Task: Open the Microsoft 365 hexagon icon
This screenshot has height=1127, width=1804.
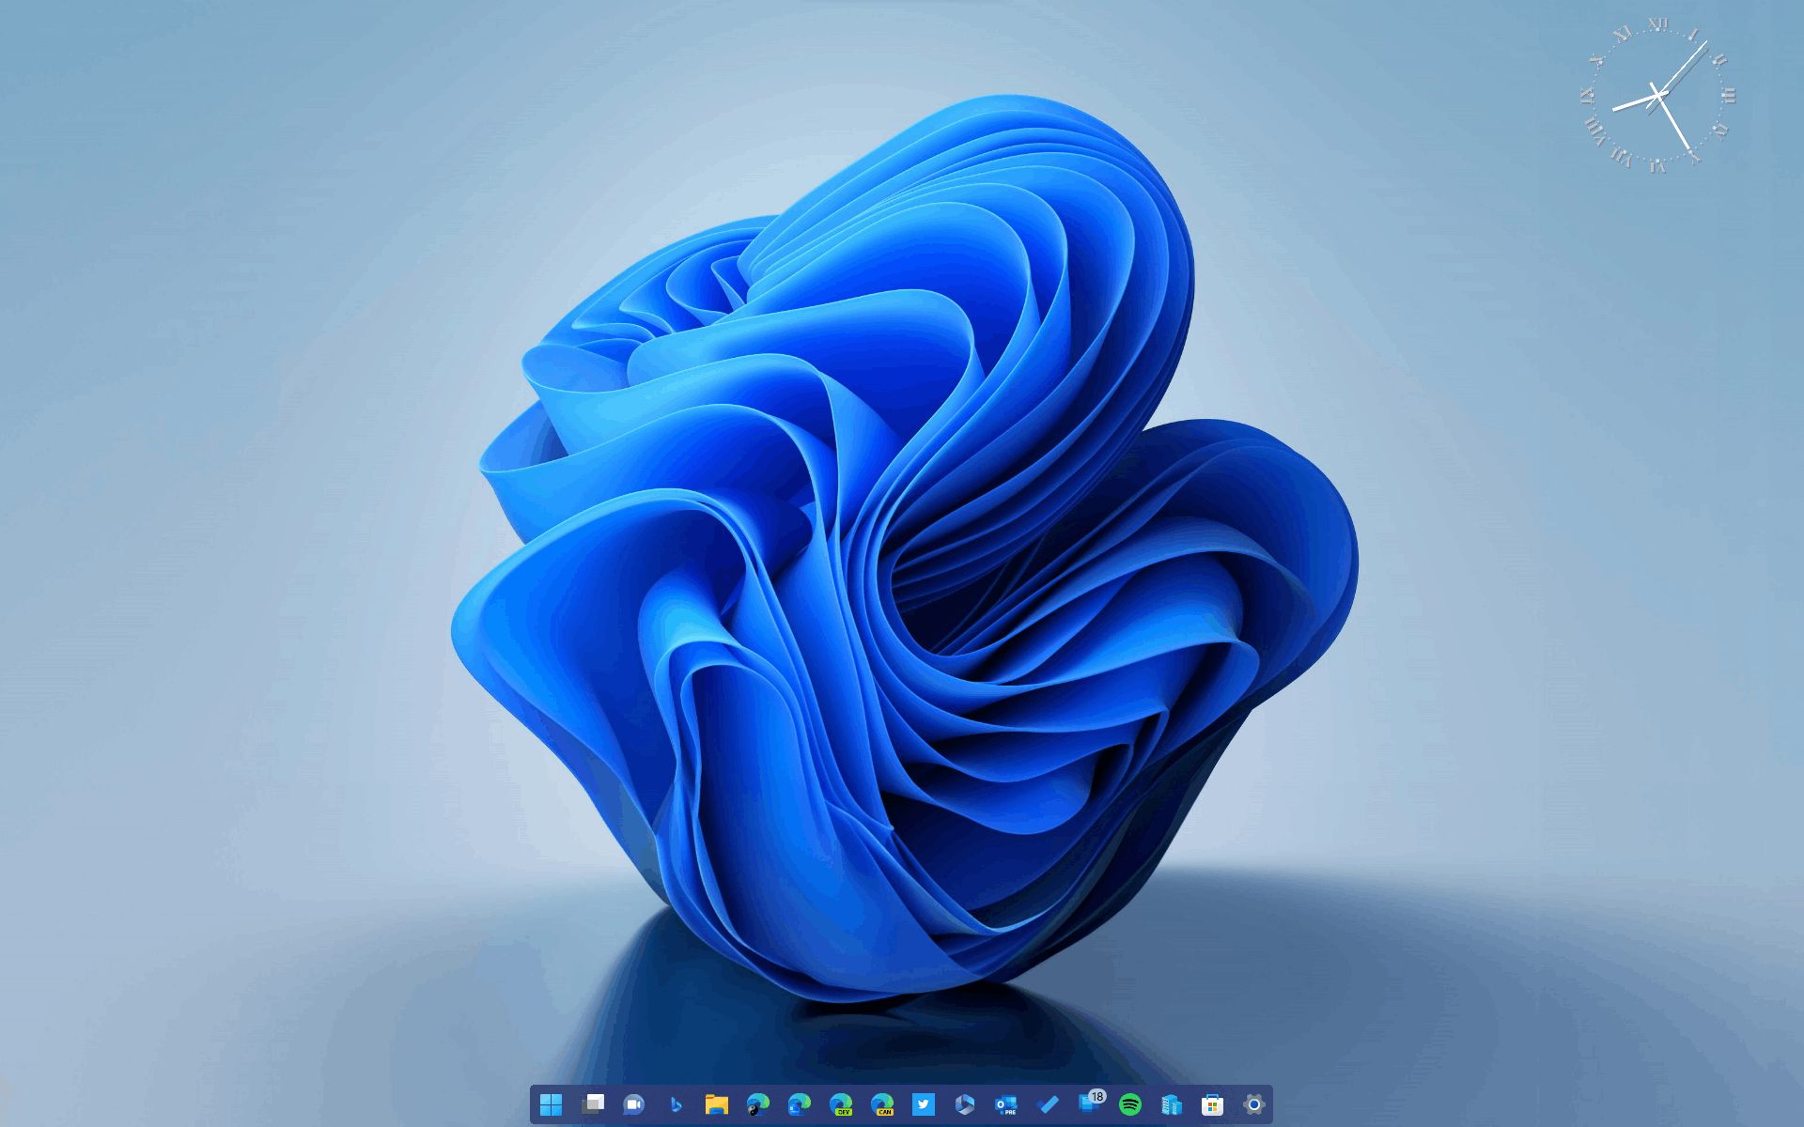Action: [x=965, y=1104]
